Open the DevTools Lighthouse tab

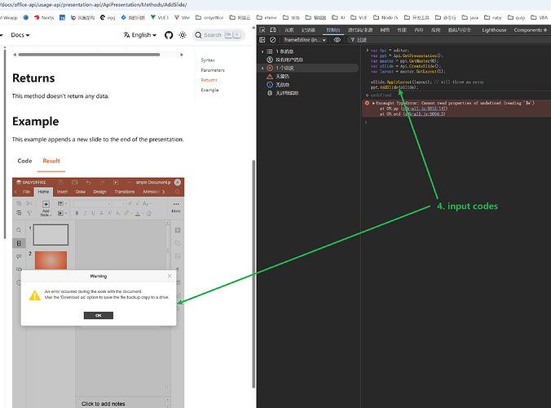click(x=494, y=30)
